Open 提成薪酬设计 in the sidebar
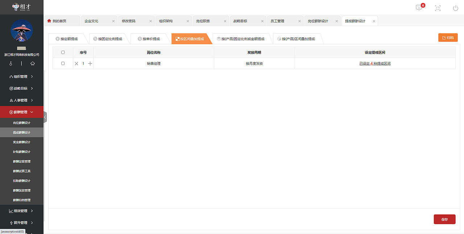 (22, 133)
